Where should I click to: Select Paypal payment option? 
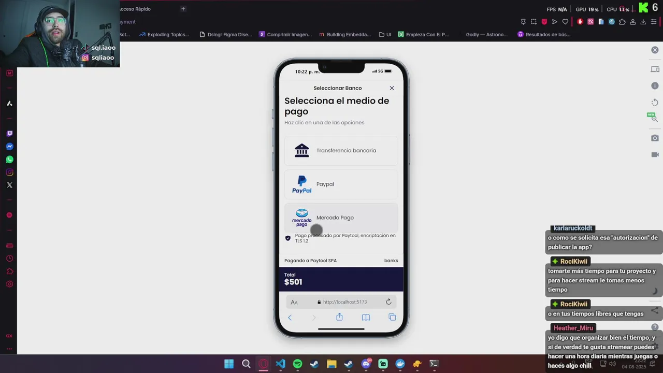[x=341, y=184]
